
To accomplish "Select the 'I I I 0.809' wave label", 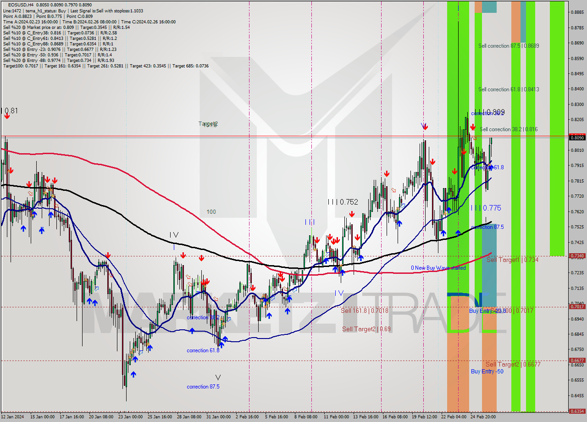I will point(490,112).
